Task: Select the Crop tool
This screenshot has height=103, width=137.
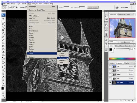Action: click(3, 30)
